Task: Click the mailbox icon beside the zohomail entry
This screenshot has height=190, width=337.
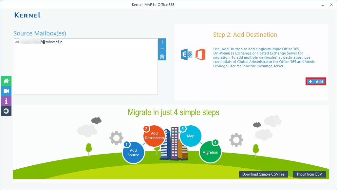Action: 18,42
